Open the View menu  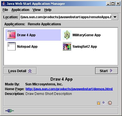(x=37, y=10)
